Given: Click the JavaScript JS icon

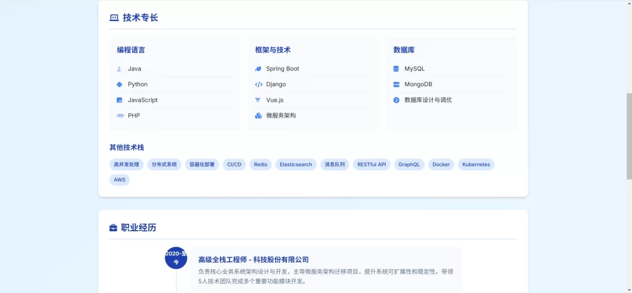Looking at the screenshot, I should [x=119, y=101].
